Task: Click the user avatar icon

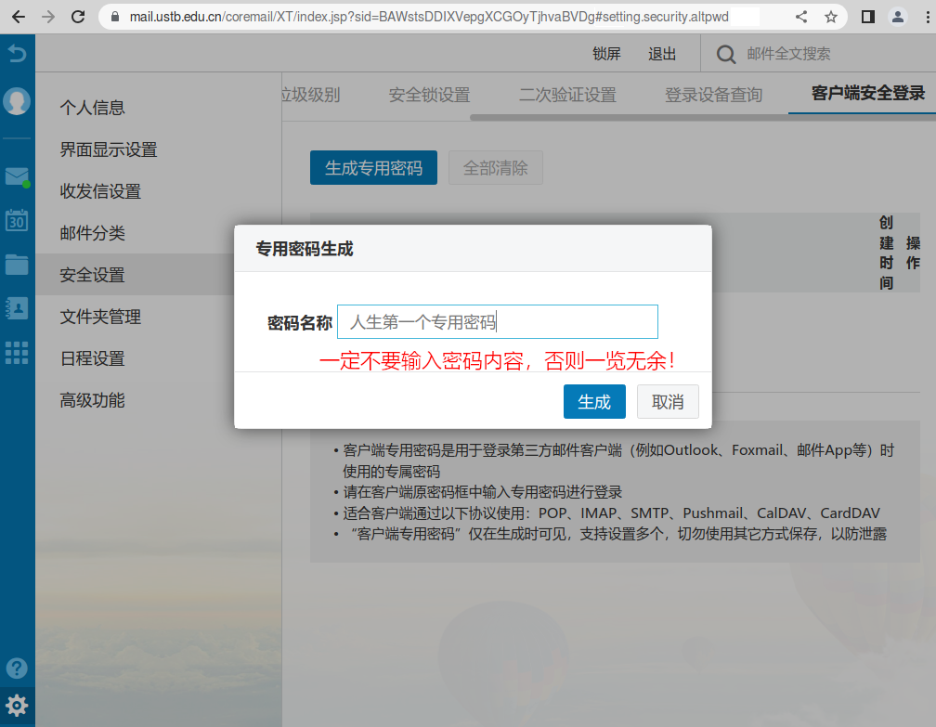Action: click(x=17, y=101)
